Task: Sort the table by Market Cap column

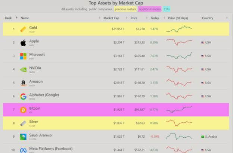Action: pos(111,18)
